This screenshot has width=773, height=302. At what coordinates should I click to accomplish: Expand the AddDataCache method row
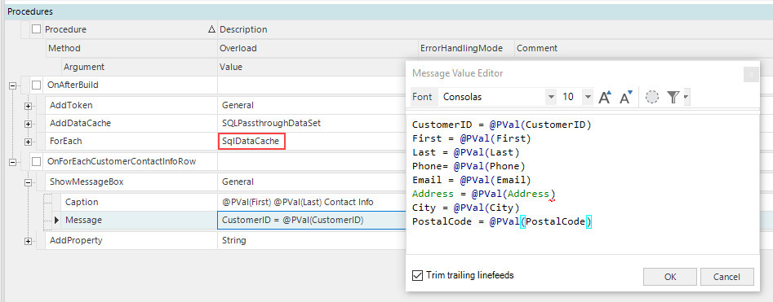click(x=28, y=124)
